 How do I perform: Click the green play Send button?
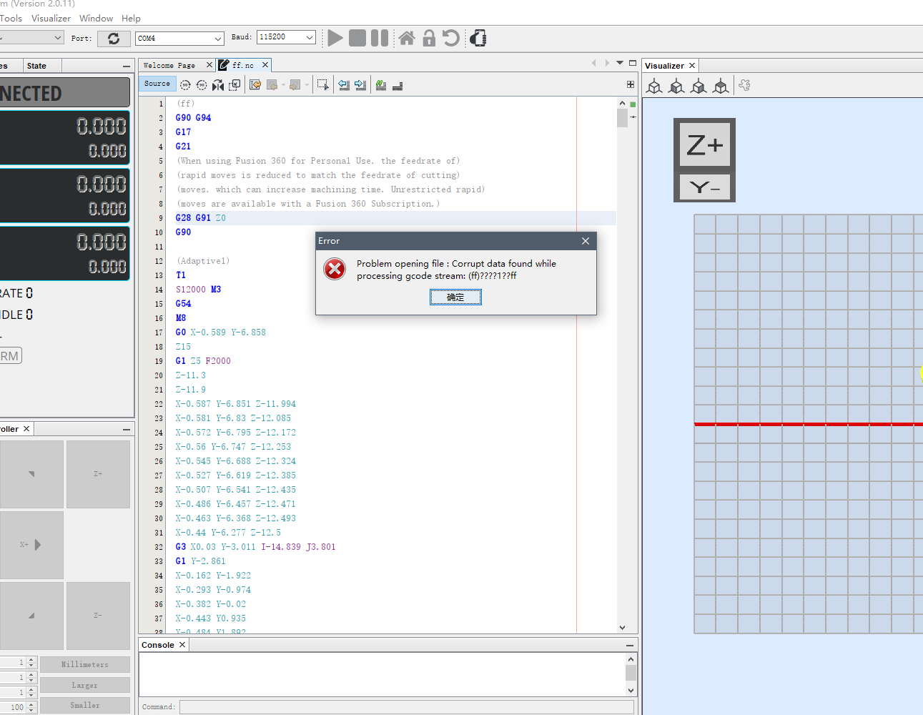(x=335, y=38)
